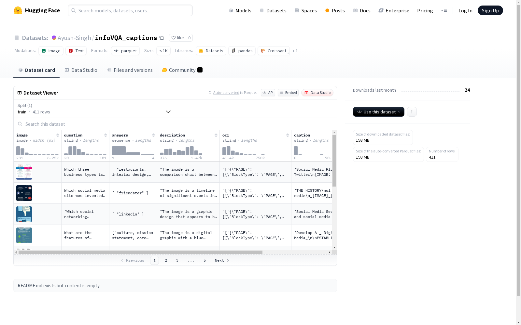Select the Image modality tag
521x325 pixels.
click(x=51, y=51)
